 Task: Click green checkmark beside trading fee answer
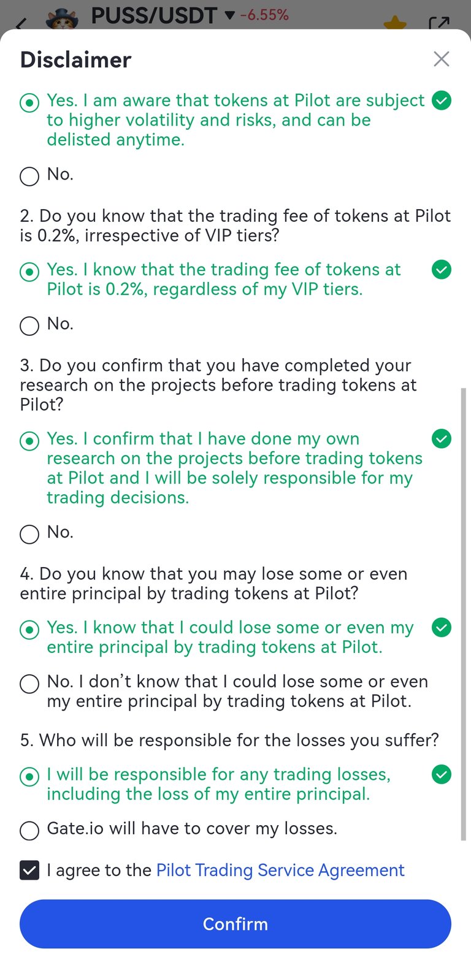click(442, 270)
